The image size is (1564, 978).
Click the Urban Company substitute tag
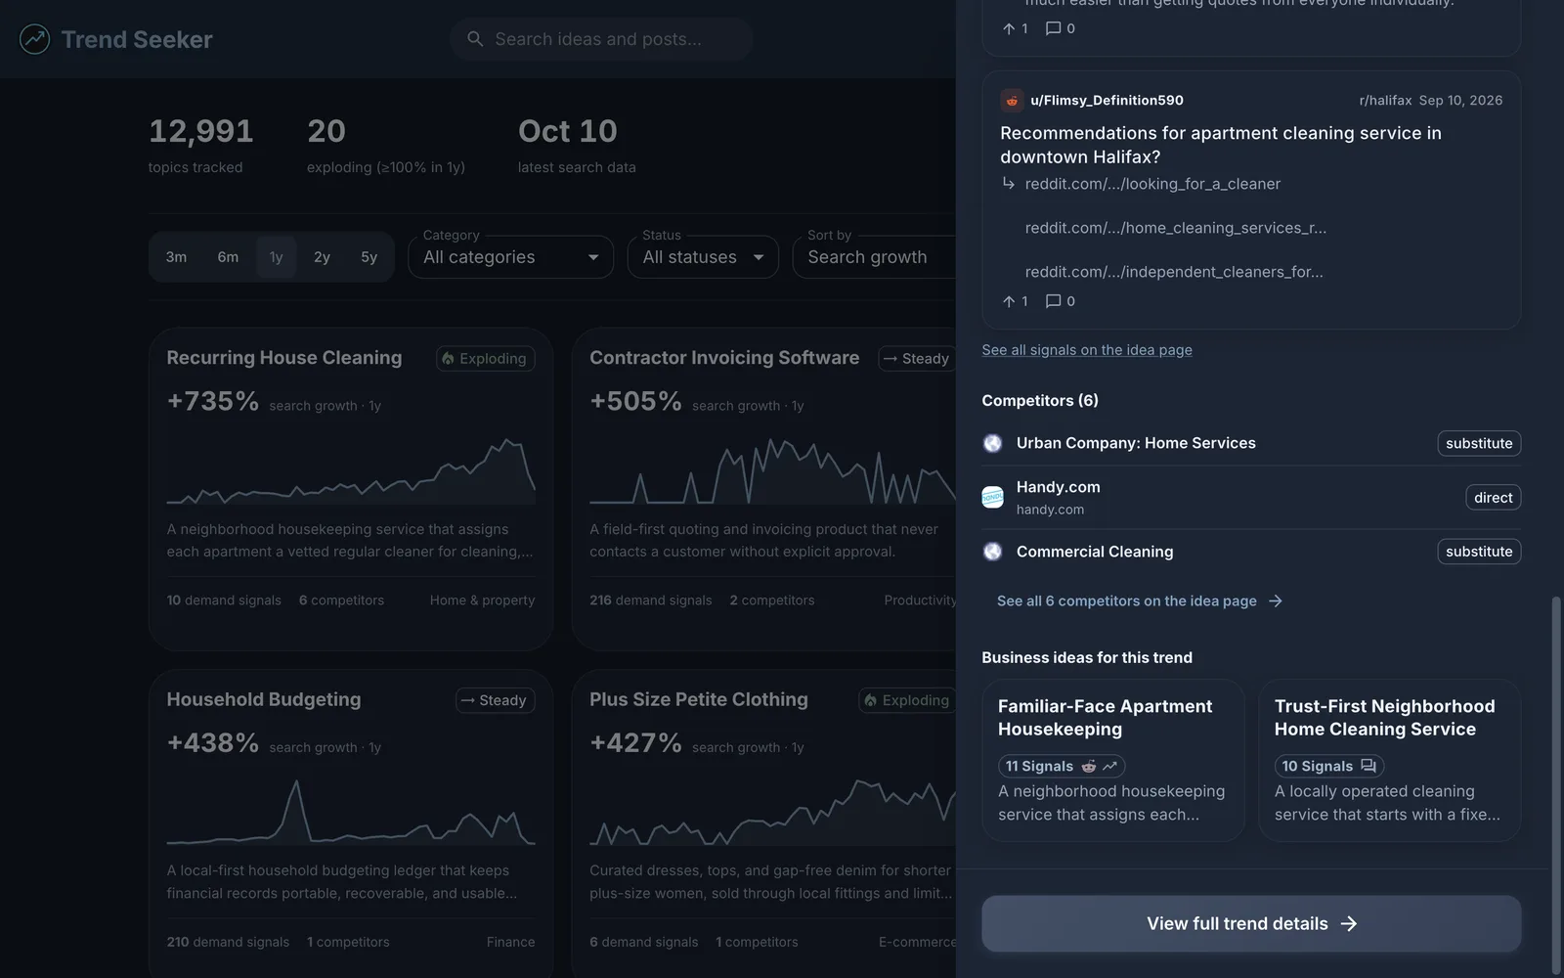click(x=1479, y=443)
